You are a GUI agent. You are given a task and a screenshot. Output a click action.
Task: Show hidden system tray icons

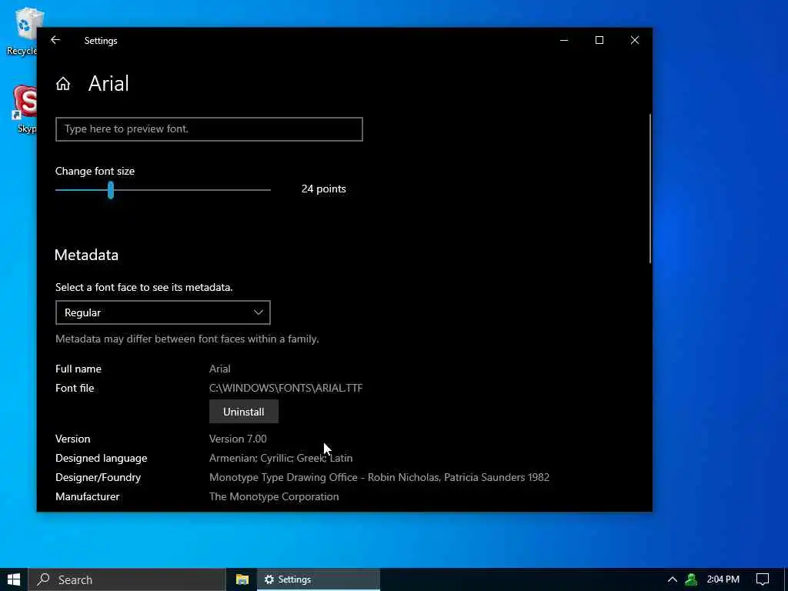point(672,579)
